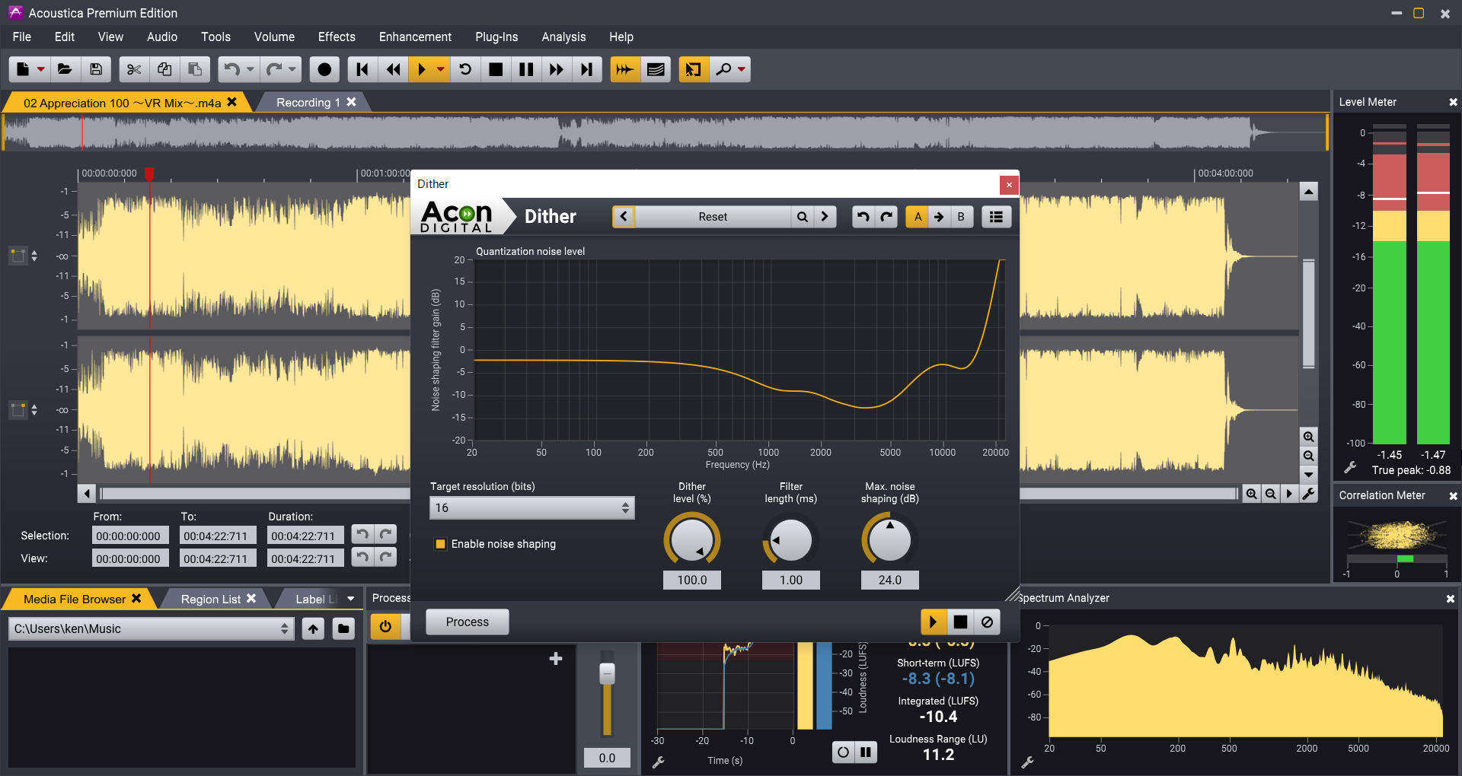Screen dimensions: 1462x776
Task: Switch to the Region List tab
Action: [x=211, y=599]
